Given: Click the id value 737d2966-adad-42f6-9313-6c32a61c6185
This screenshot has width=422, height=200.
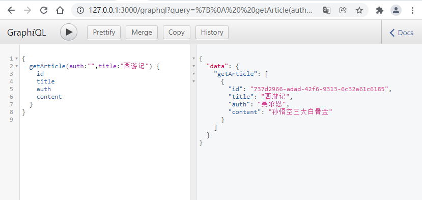Looking at the screenshot, I should pyautogui.click(x=320, y=89).
